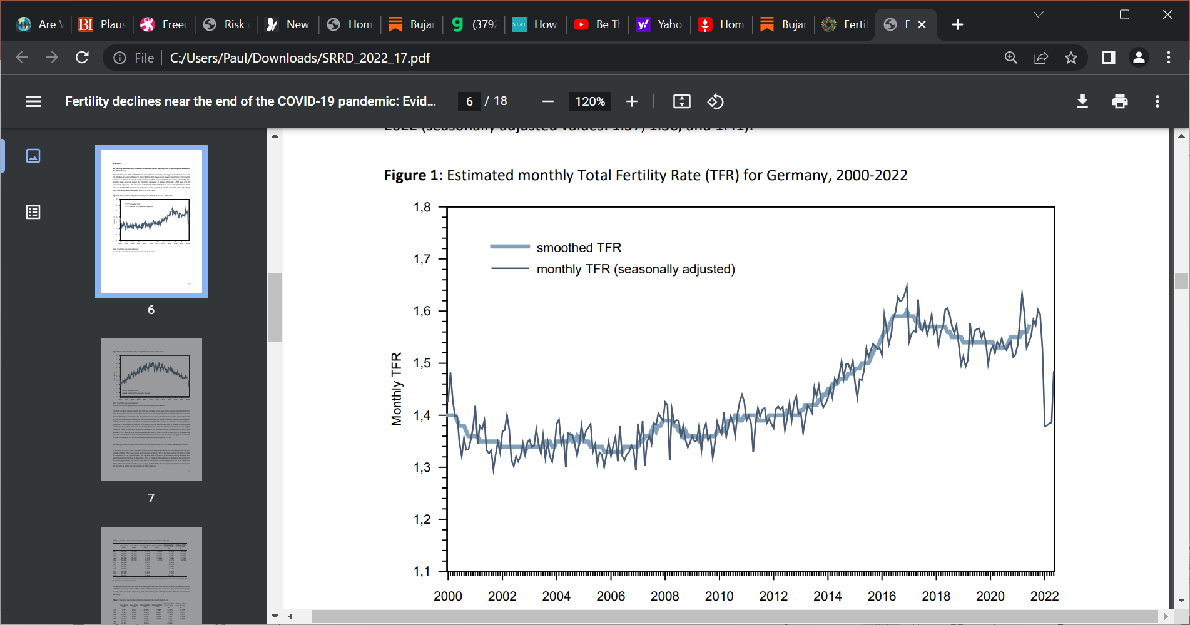Open PDF viewer more actions menu
Viewport: 1190px width, 625px height.
coord(1157,101)
